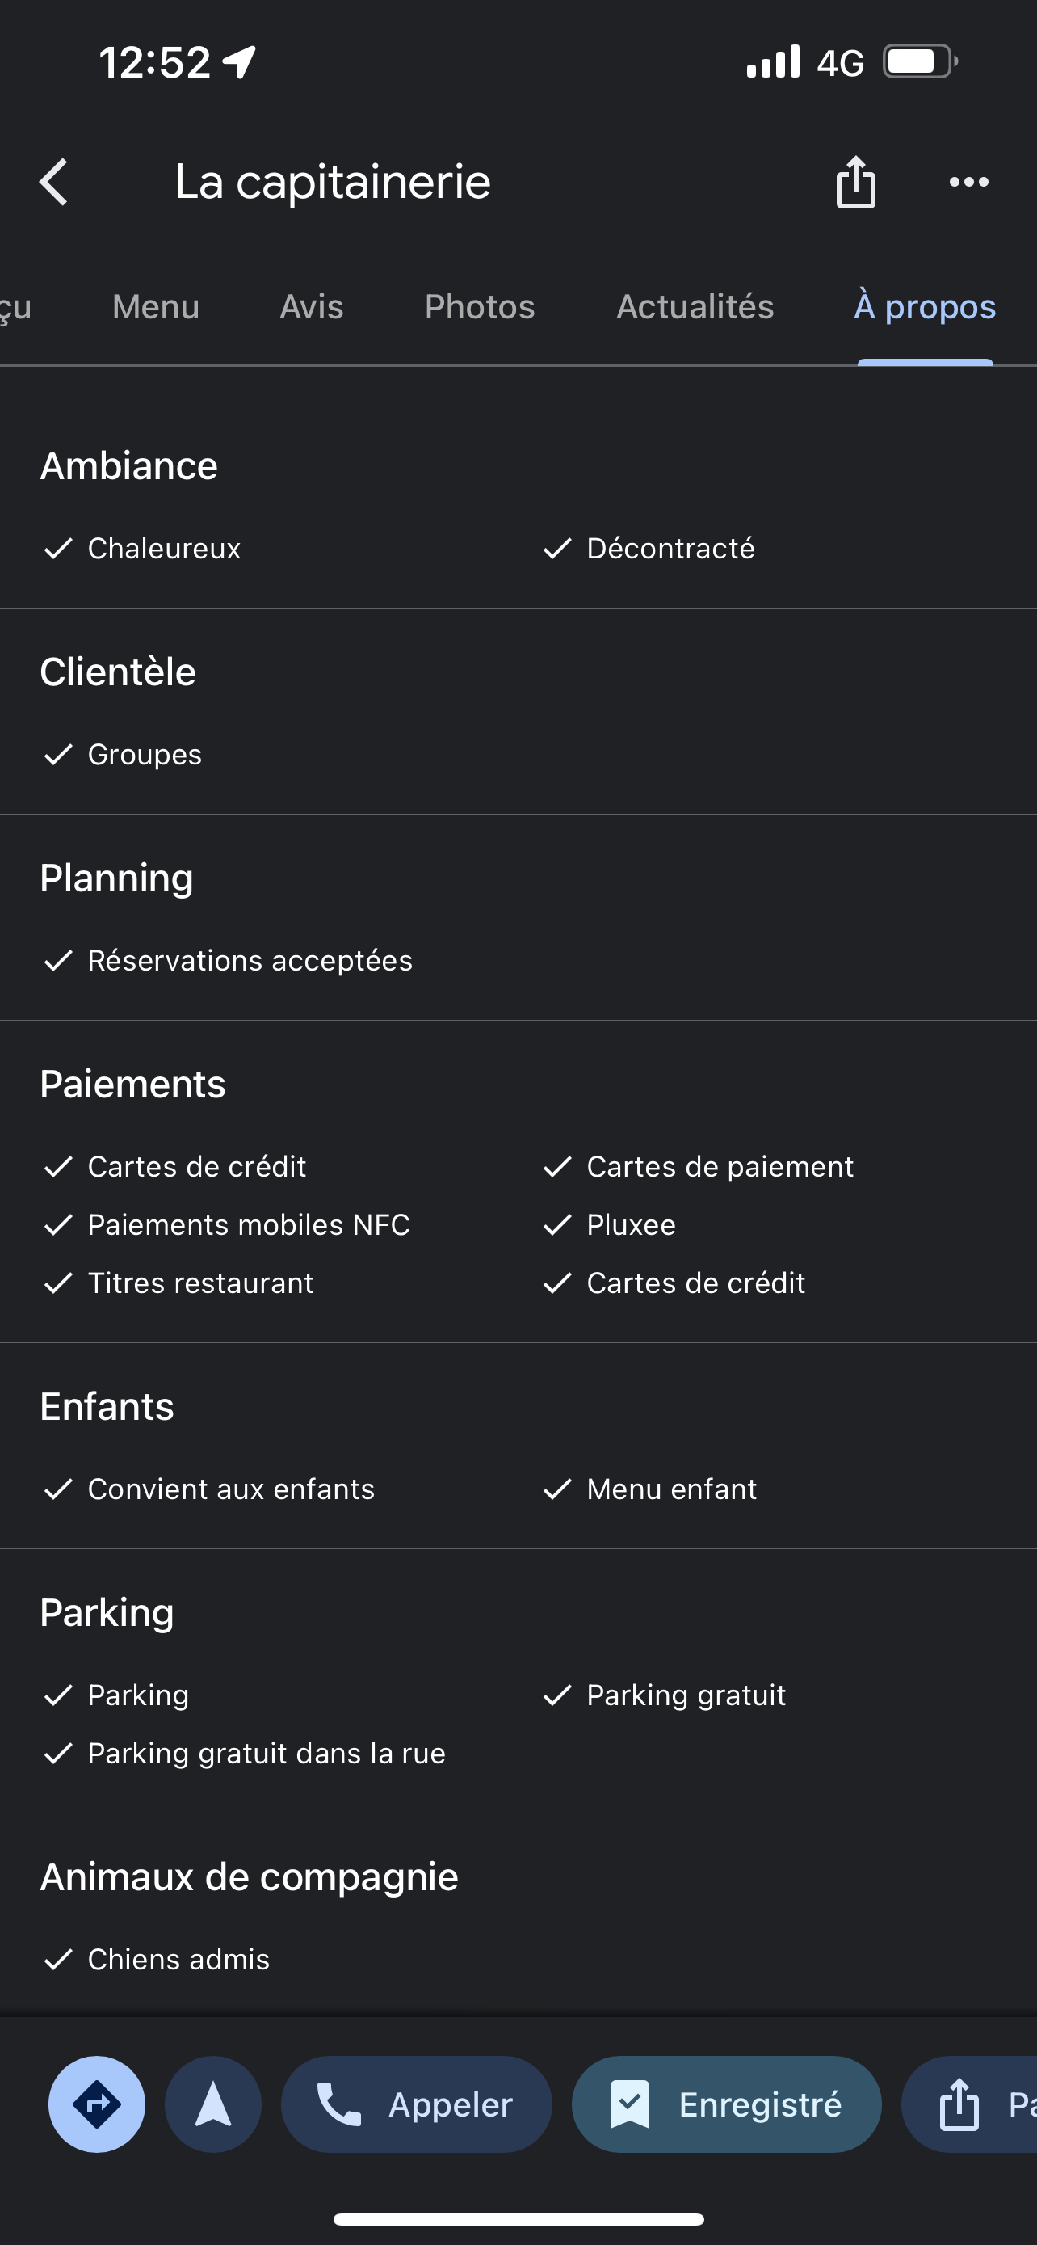1037x2245 pixels.
Task: Go to the Photos tab
Action: [x=480, y=307]
